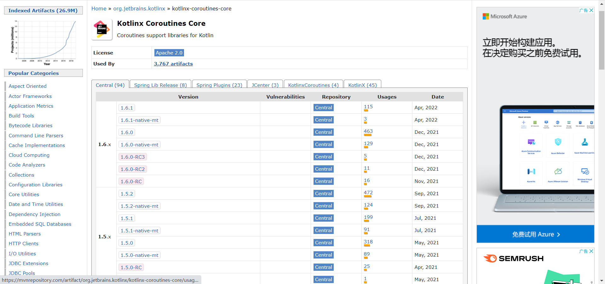Go to Home breadcrumb
Image resolution: width=605 pixels, height=284 pixels.
point(99,9)
